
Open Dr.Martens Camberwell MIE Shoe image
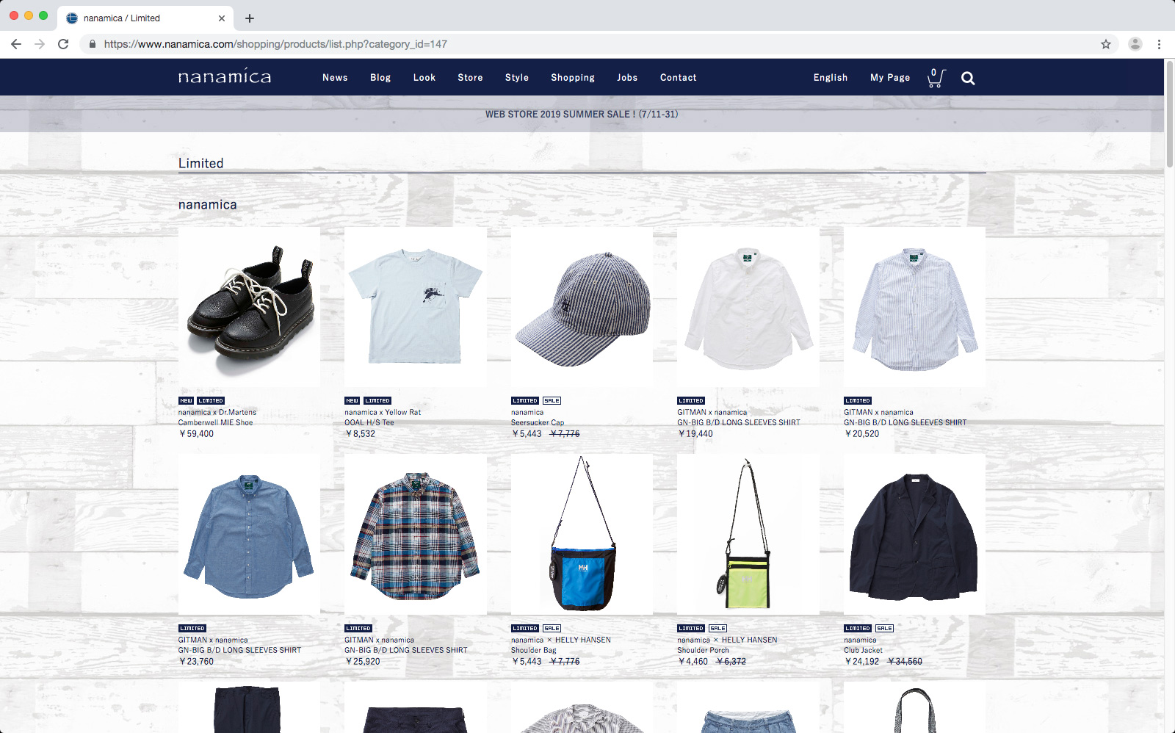coord(249,307)
